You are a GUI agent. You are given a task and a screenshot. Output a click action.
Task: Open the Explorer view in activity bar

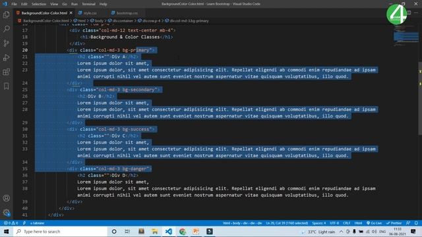tap(6, 14)
